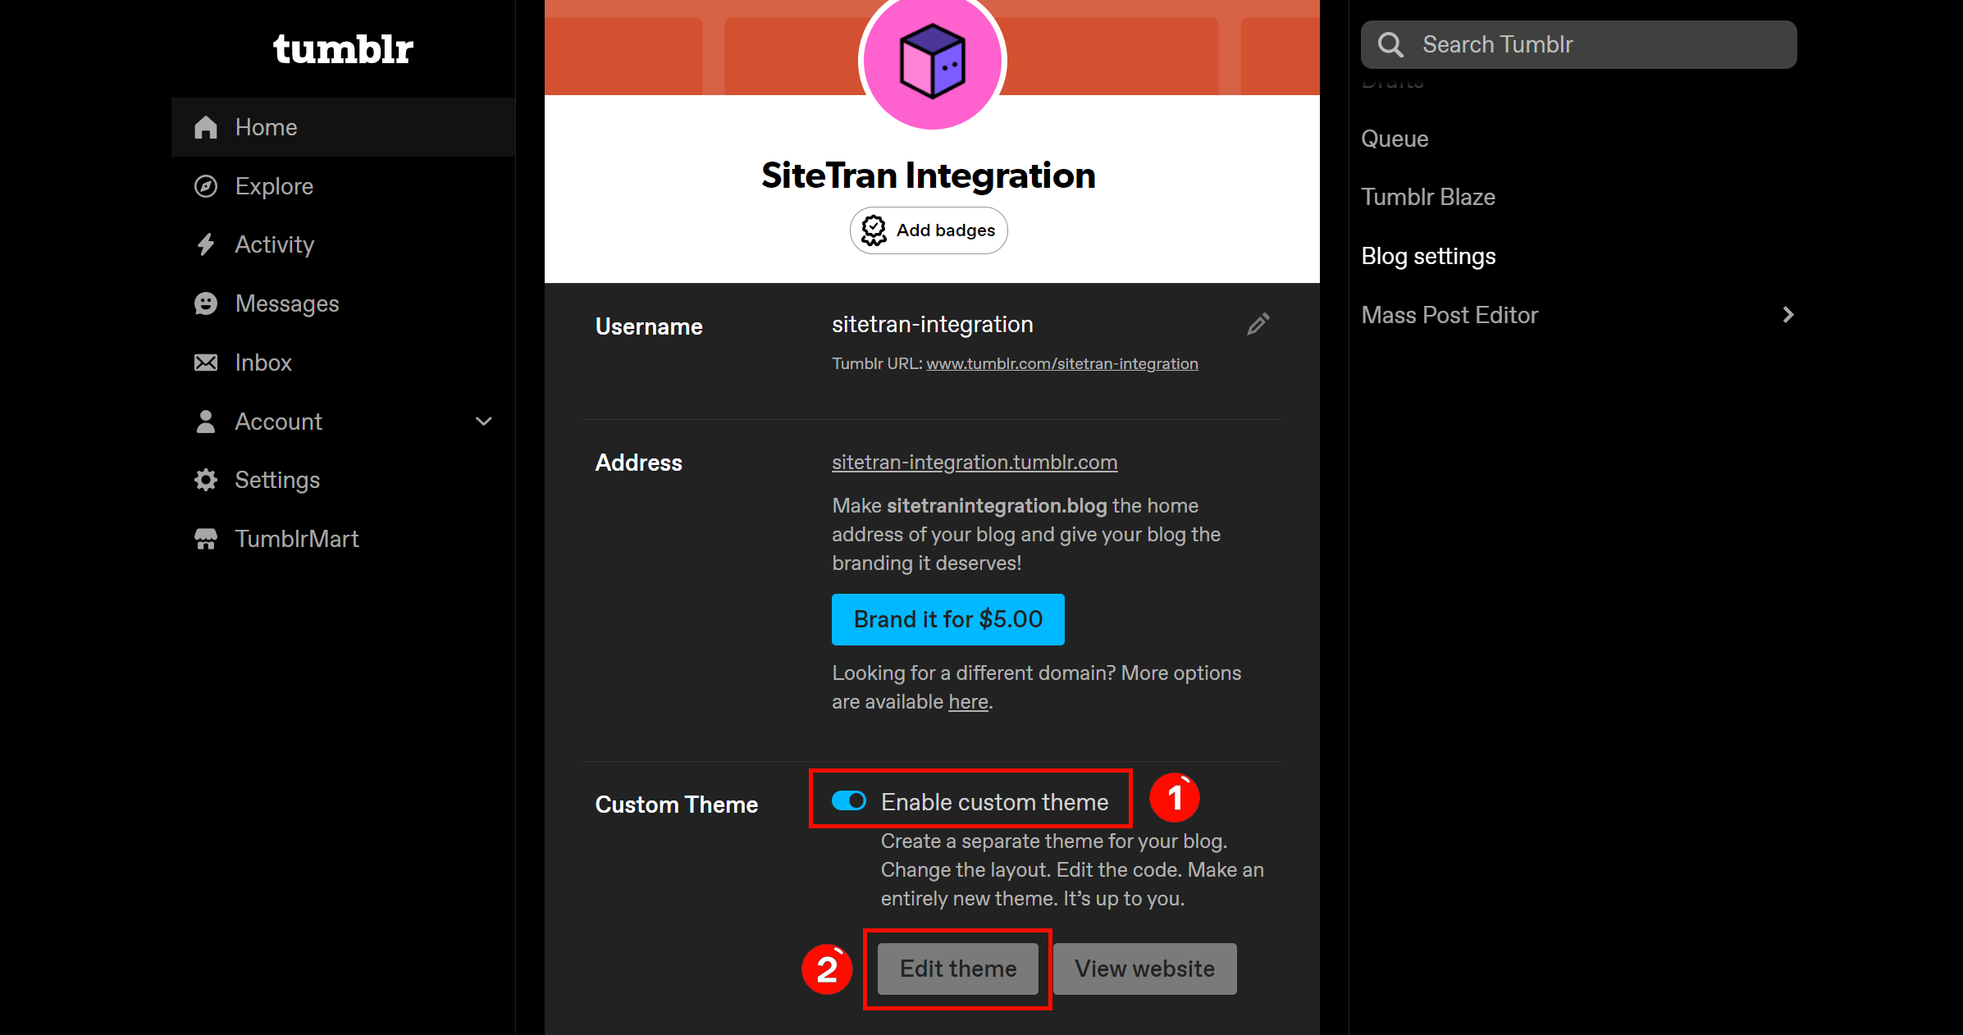Click the badge icon in Add badges

pos(874,230)
